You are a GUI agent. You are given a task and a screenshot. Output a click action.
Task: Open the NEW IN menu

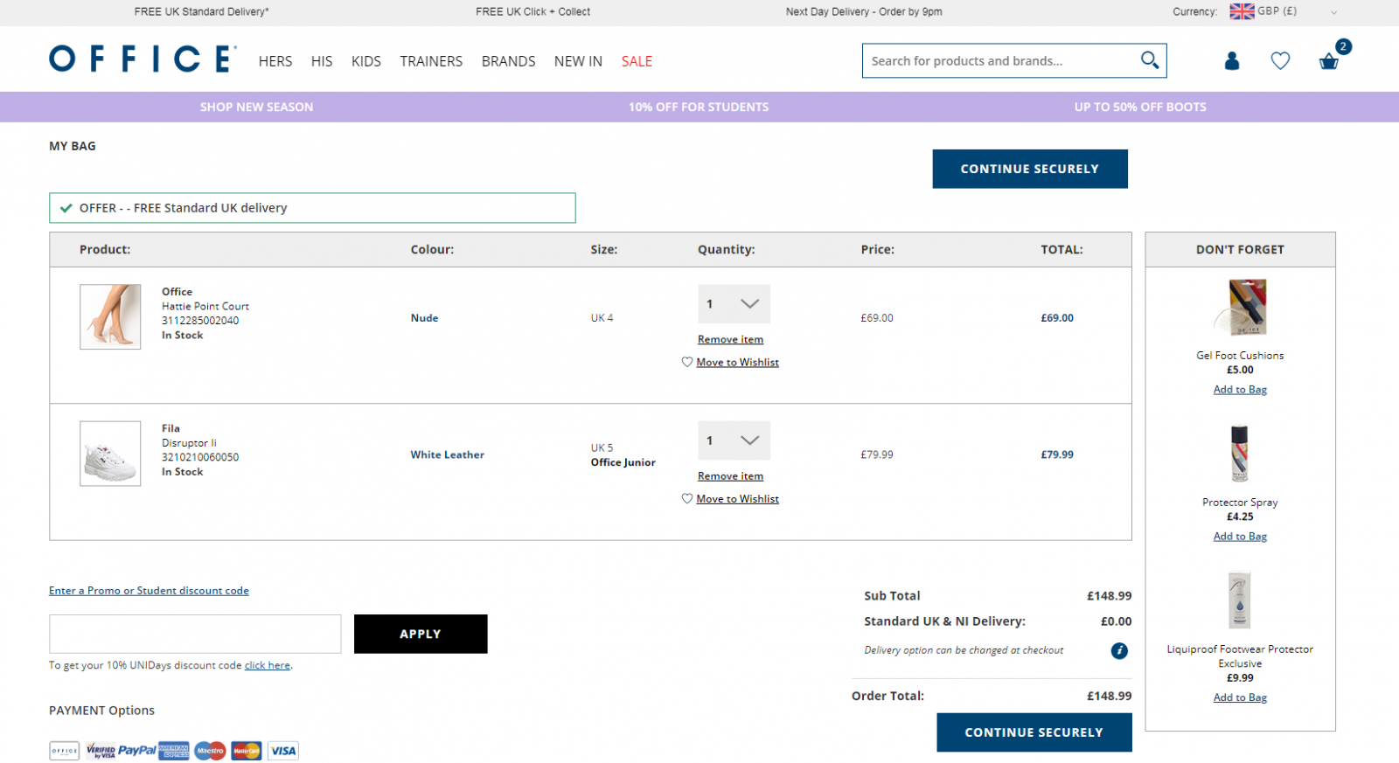pos(578,61)
